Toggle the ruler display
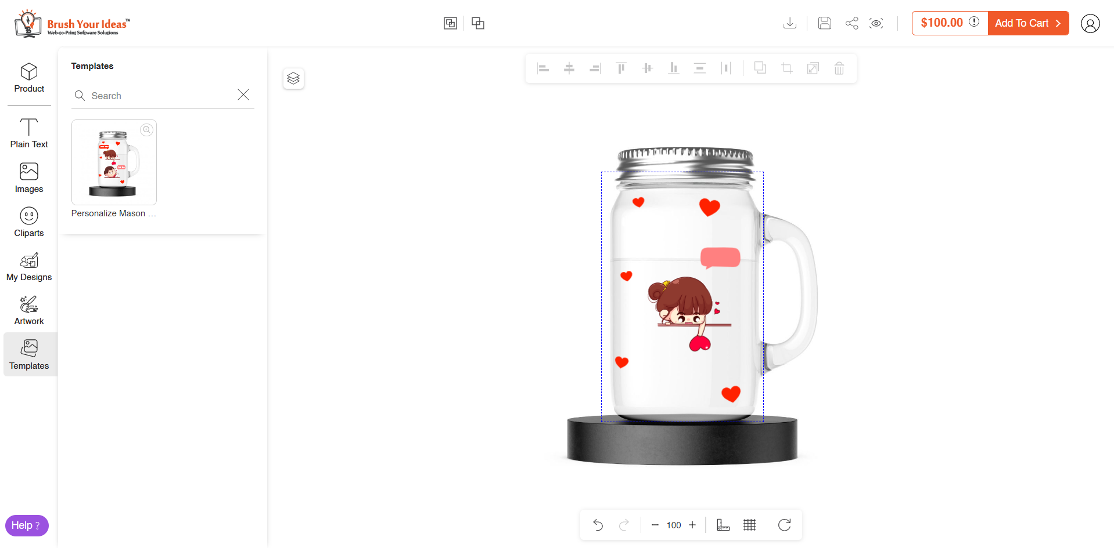 click(723, 525)
